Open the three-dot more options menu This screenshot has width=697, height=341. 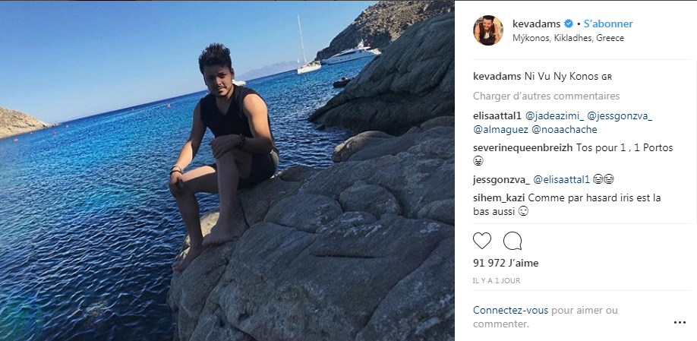coord(680,322)
